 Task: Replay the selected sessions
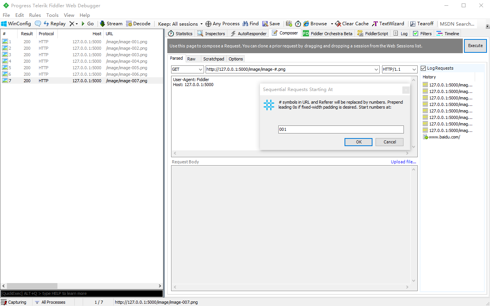54,24
